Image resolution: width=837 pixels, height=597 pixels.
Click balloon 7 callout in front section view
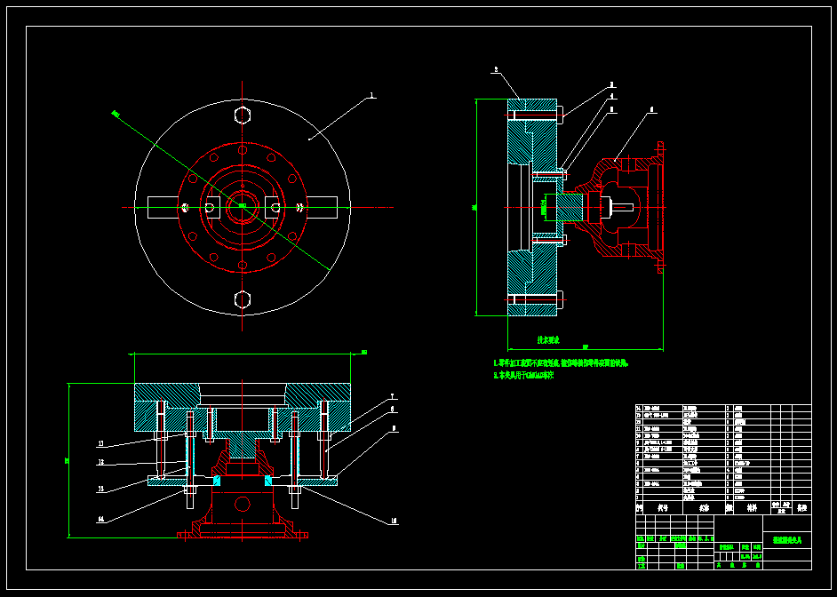[x=393, y=396]
